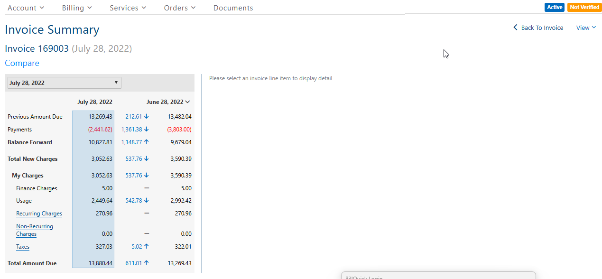Open Recurring Charges line item detail
This screenshot has height=279, width=602.
coord(39,214)
